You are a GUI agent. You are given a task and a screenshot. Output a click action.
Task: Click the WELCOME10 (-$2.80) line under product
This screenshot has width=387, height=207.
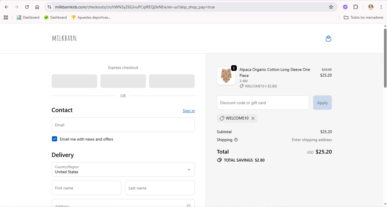coord(258,86)
